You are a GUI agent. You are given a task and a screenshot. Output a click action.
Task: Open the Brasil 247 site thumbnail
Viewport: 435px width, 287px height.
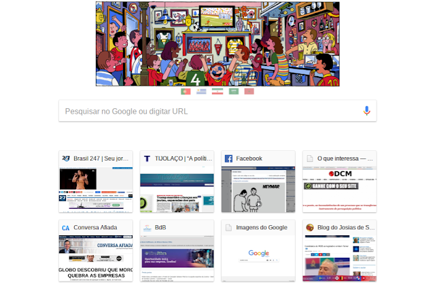(96, 190)
